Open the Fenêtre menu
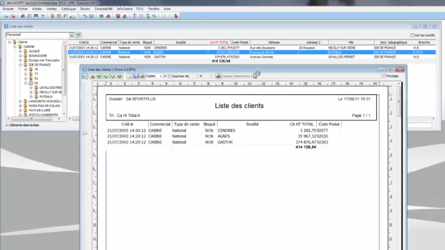 tap(154, 9)
